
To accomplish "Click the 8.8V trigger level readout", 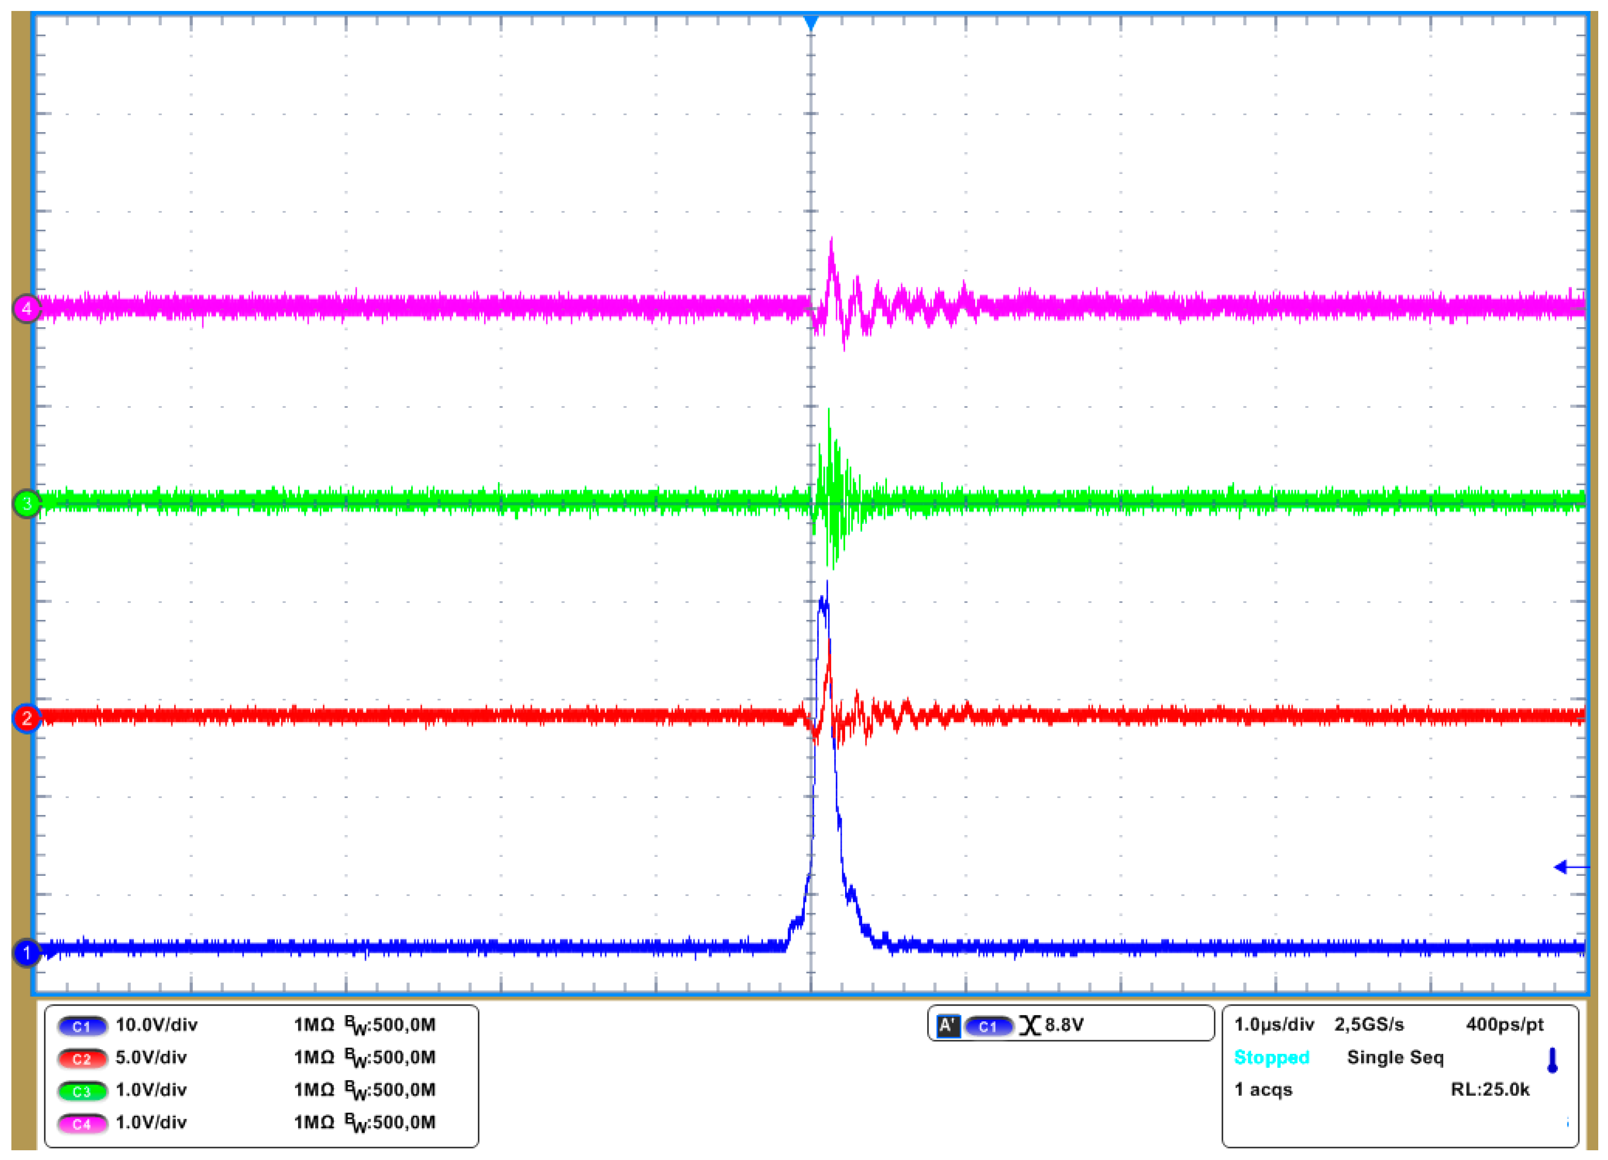I will (1064, 1025).
